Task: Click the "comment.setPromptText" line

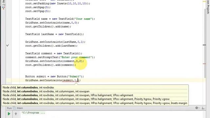Action: click(60, 57)
